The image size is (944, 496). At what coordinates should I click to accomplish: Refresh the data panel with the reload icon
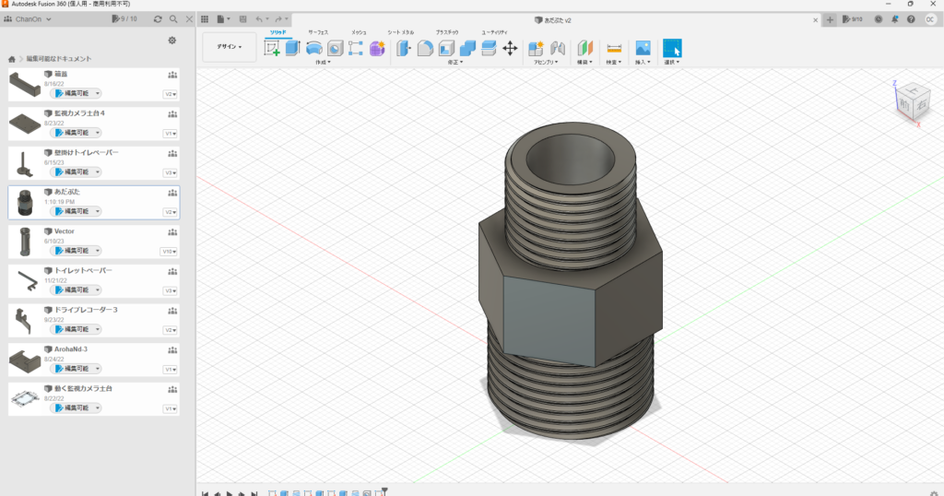[x=158, y=18]
